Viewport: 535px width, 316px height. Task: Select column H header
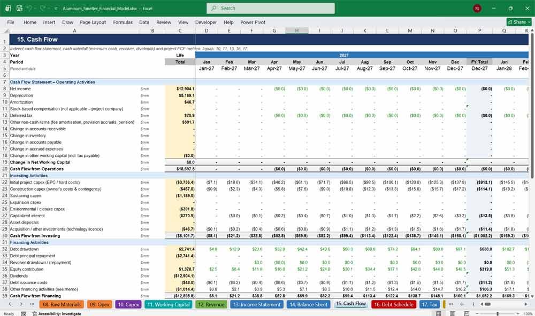[297, 30]
